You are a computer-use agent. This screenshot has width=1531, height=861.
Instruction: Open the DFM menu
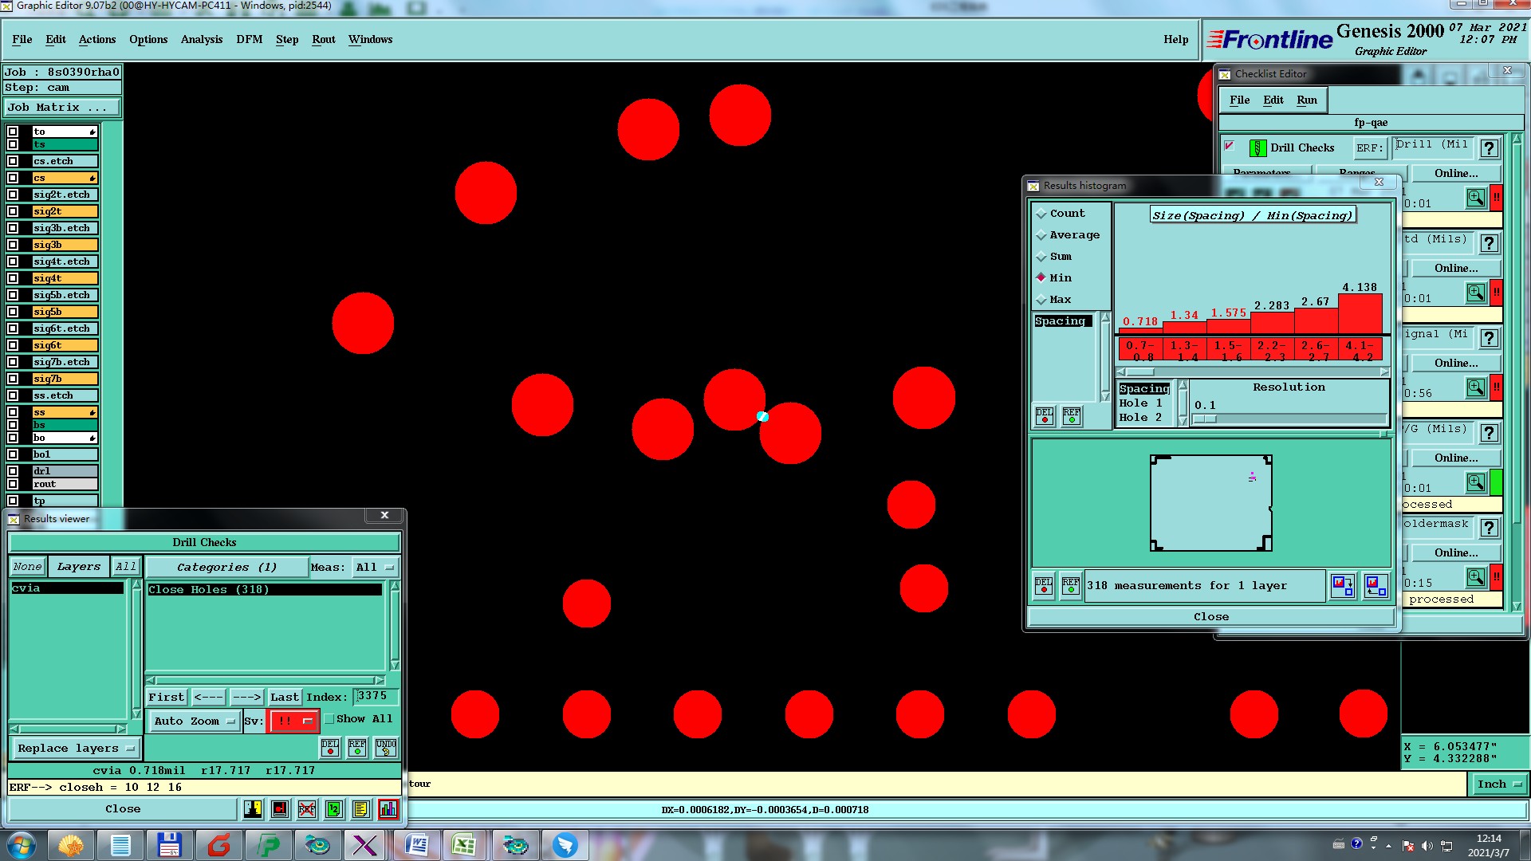coord(249,39)
